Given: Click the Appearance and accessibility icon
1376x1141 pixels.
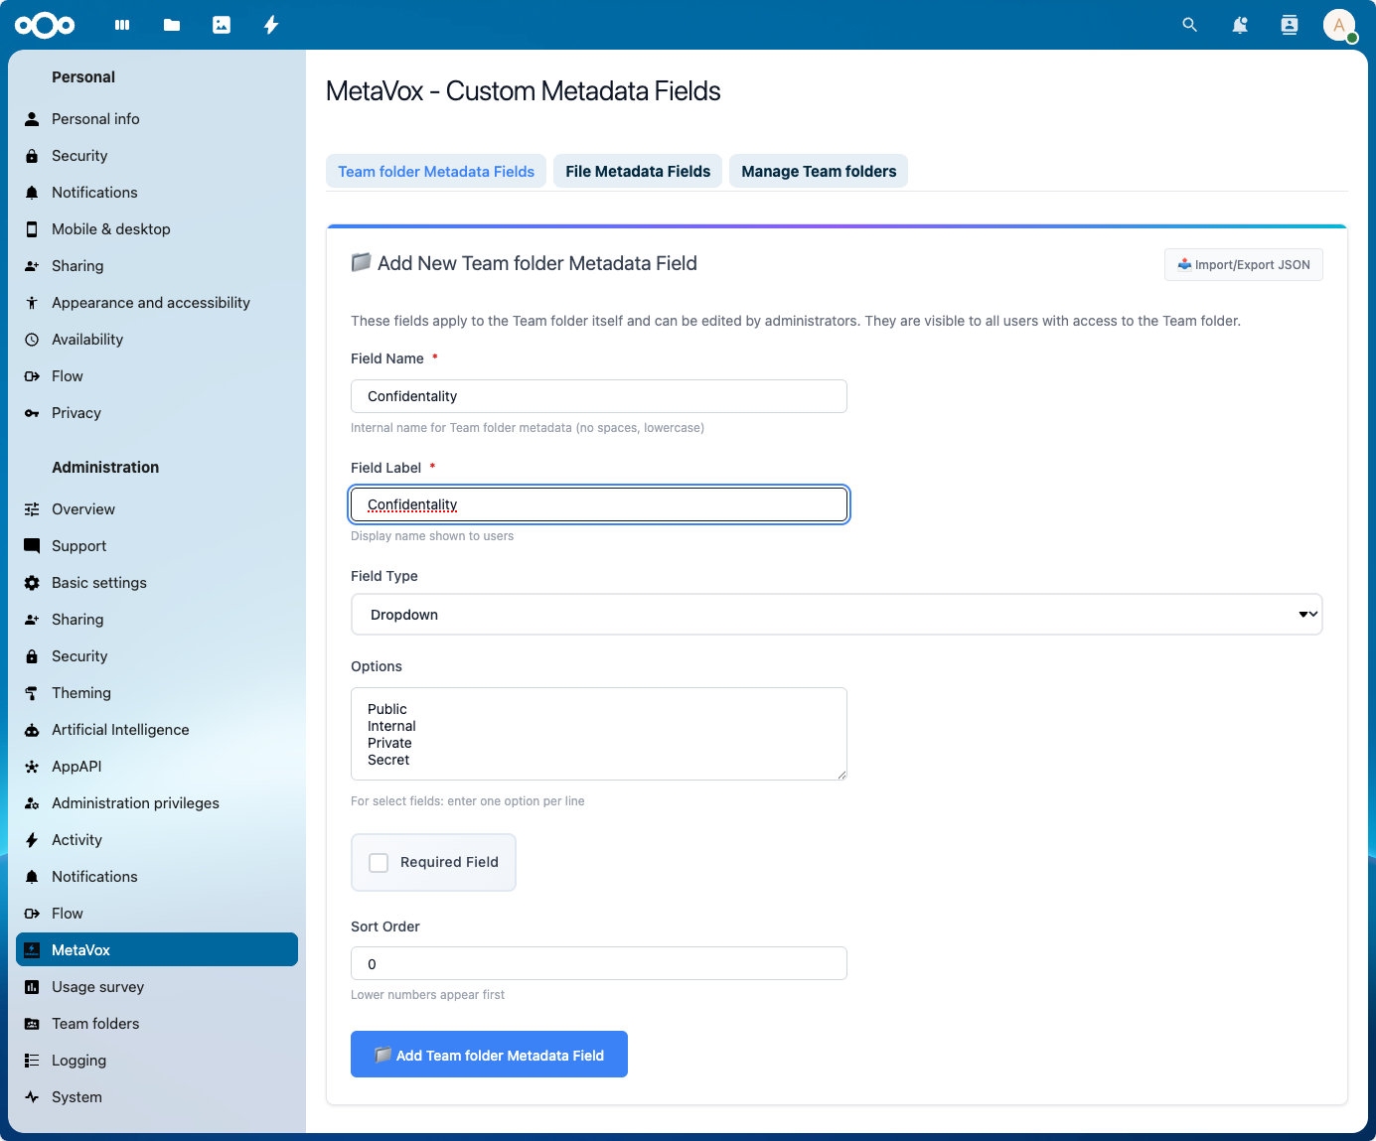Looking at the screenshot, I should point(32,303).
